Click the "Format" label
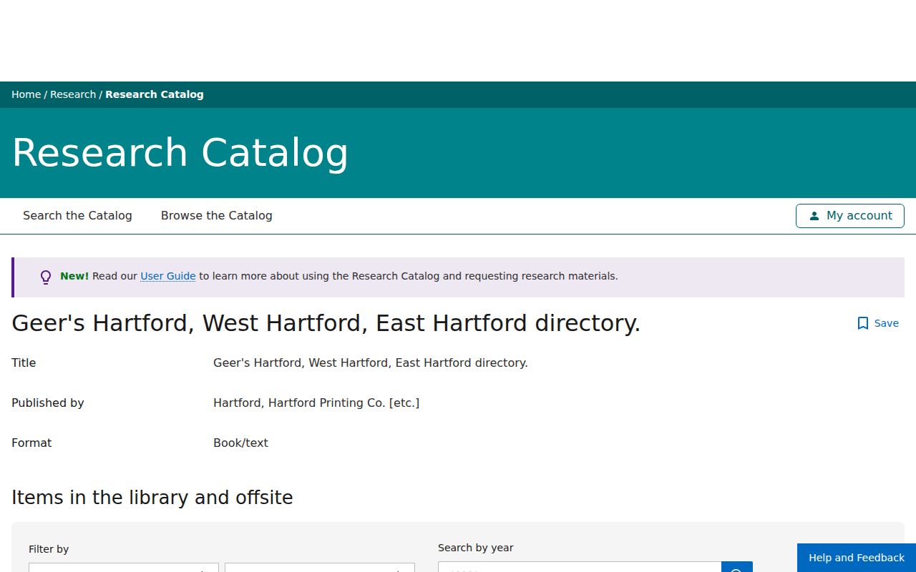 (x=31, y=443)
